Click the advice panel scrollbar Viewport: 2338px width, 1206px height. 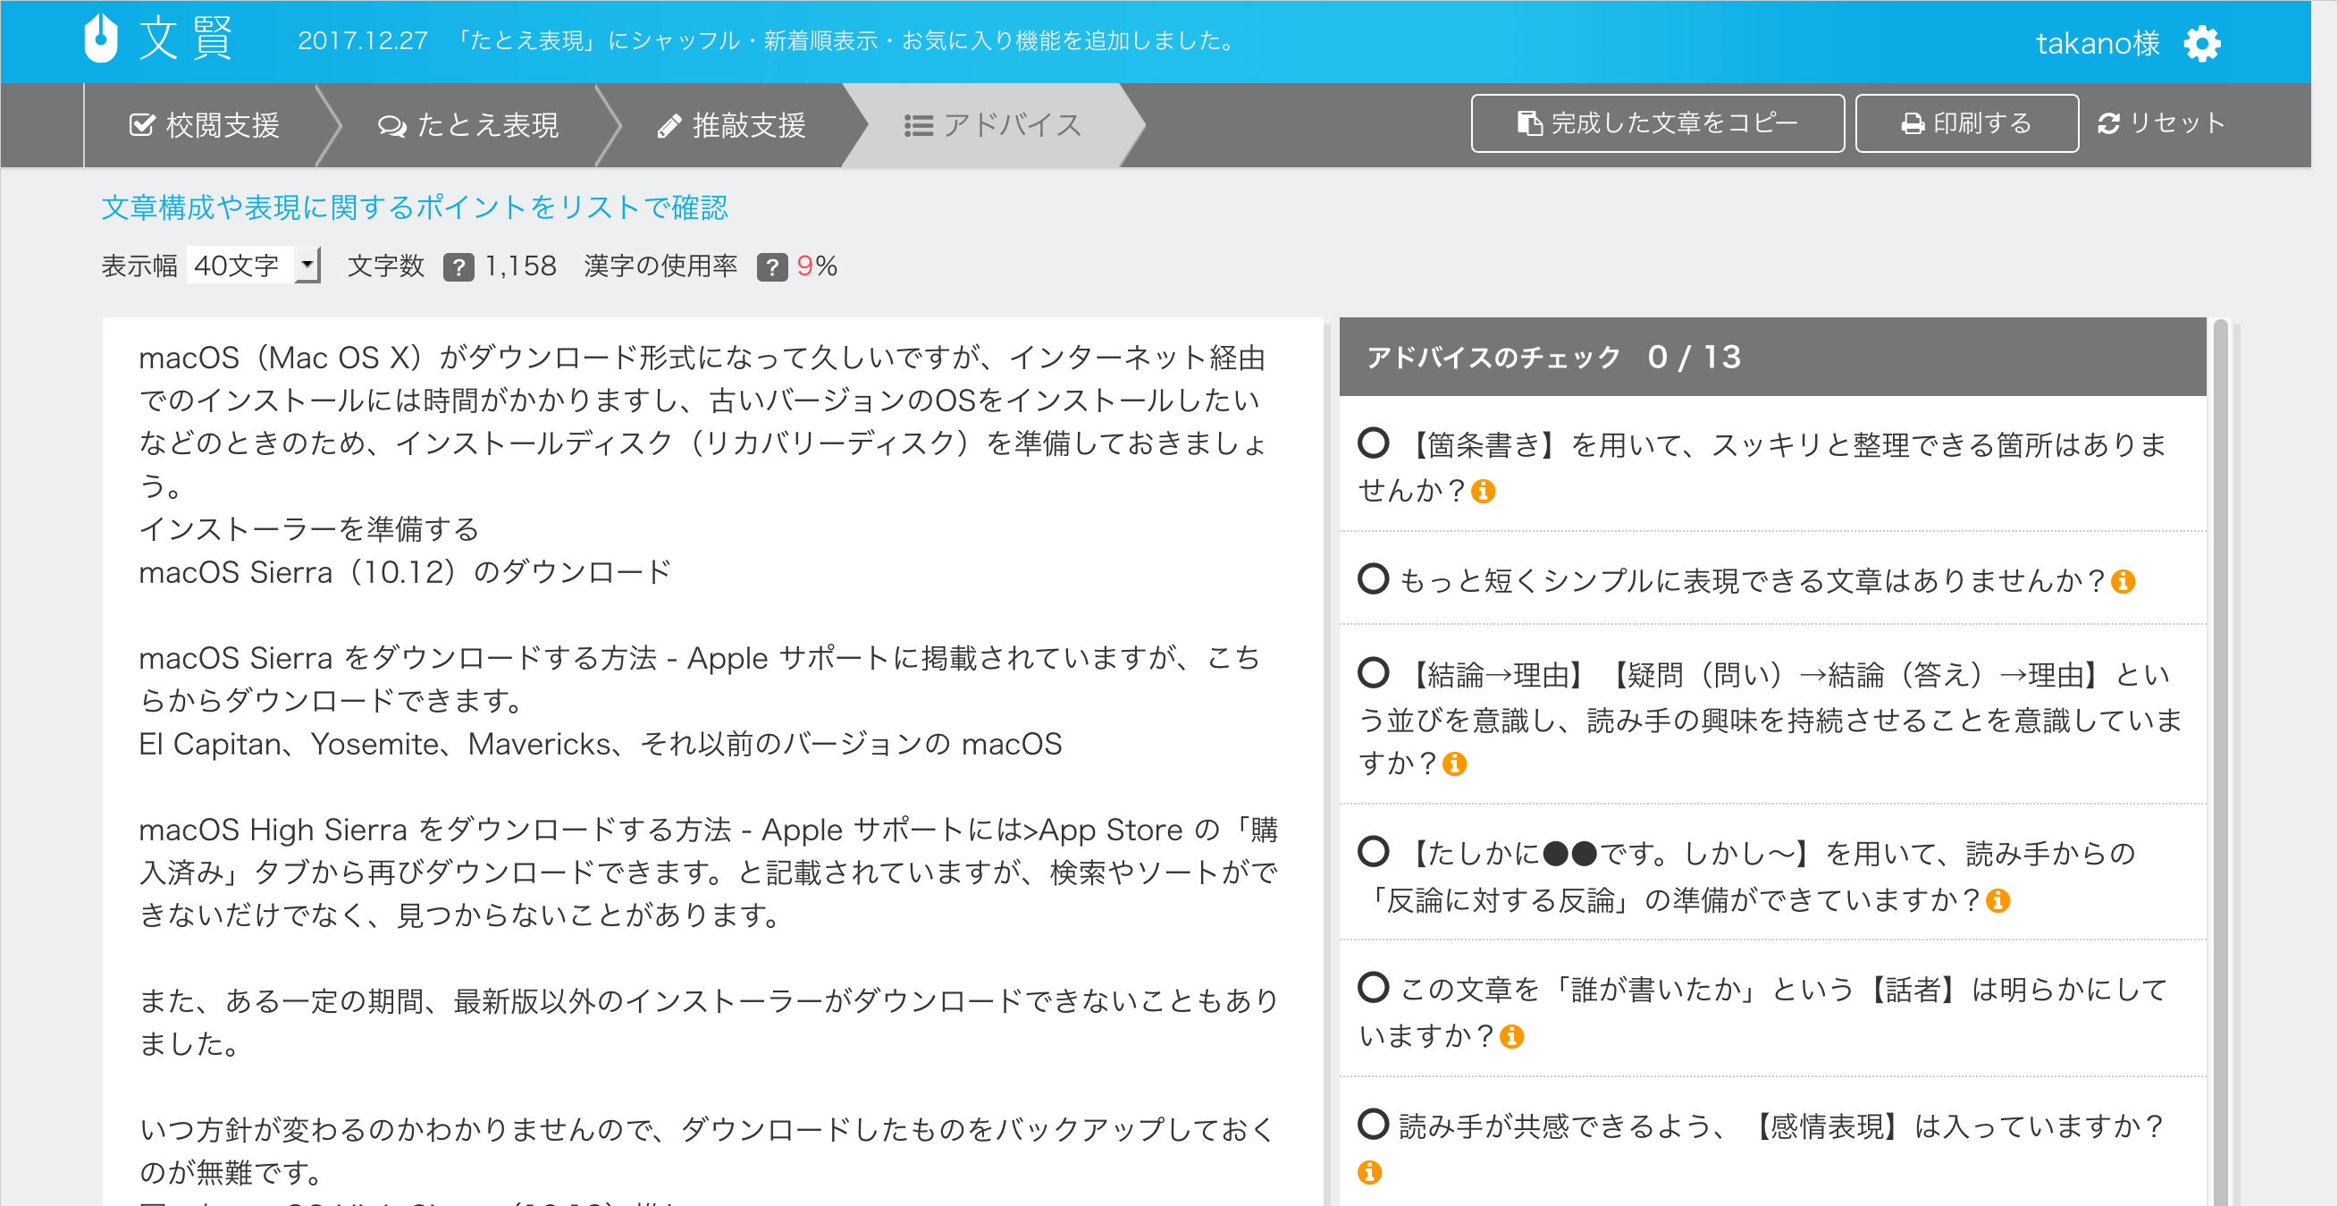[x=2221, y=763]
